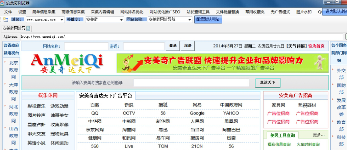Open the 文件 menu
This screenshot has width=347, height=156.
tap(8, 12)
